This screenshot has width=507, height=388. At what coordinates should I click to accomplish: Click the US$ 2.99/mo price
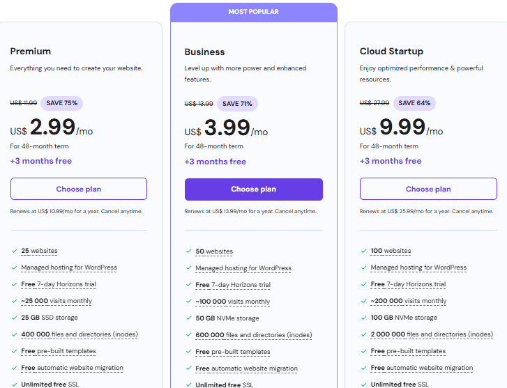tap(52, 127)
